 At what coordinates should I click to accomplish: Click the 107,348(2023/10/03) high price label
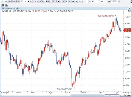click(x=106, y=16)
